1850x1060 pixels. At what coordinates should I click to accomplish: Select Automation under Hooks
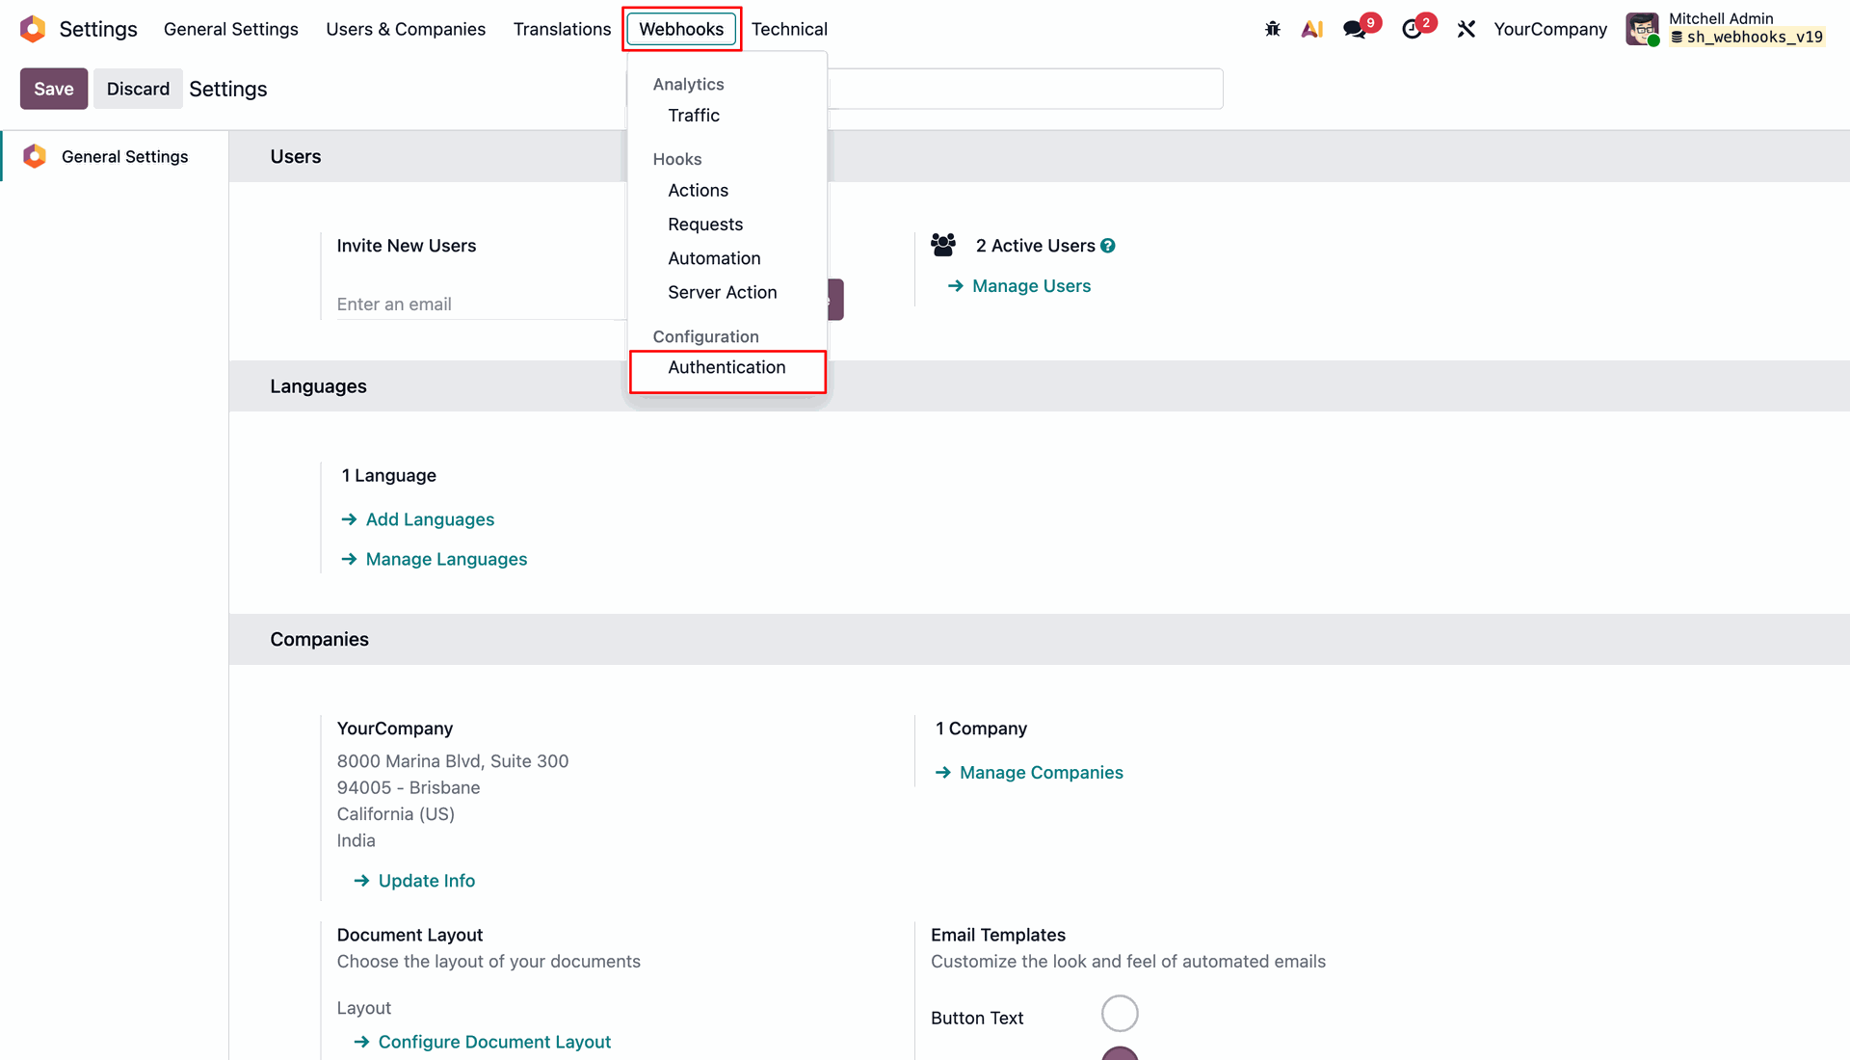(714, 258)
